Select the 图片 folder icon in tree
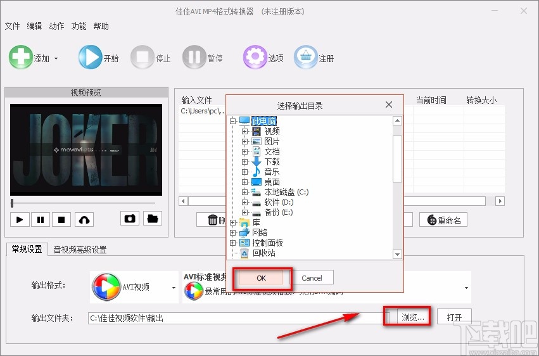539x356 pixels. (x=257, y=141)
